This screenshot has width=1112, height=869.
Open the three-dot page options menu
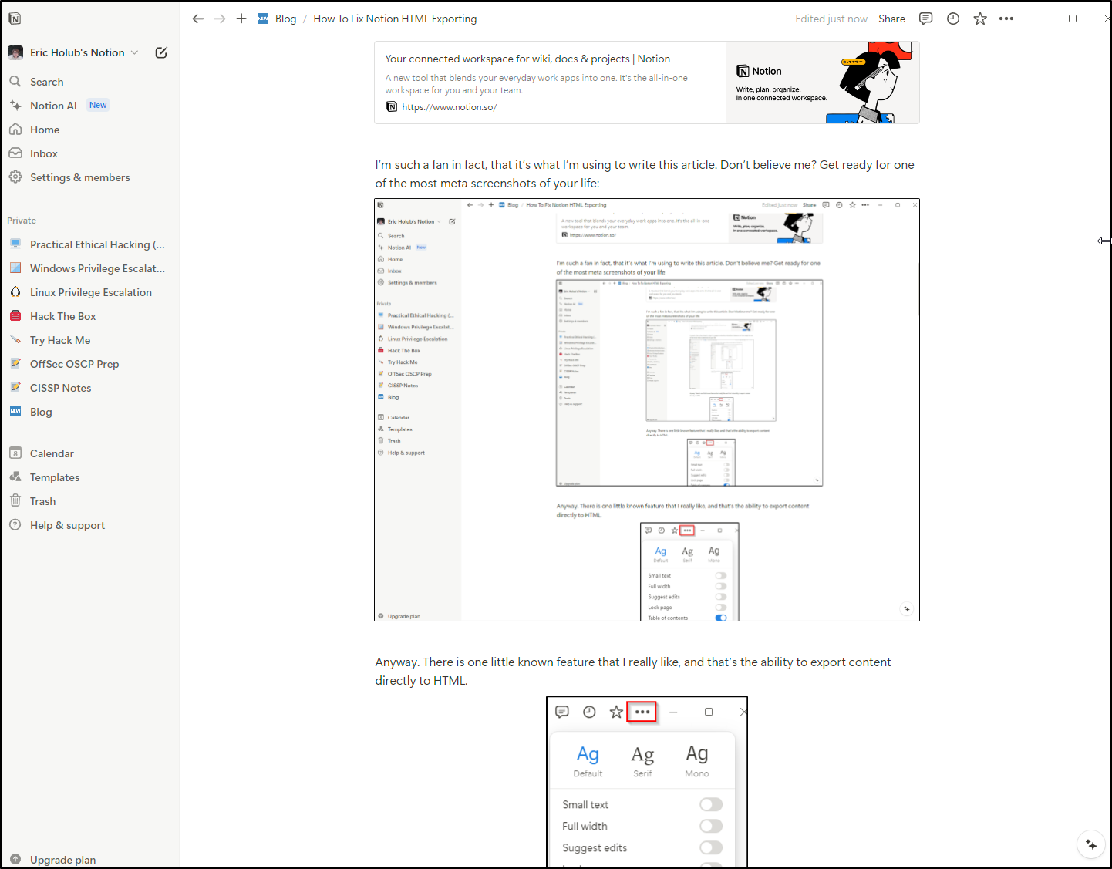point(1006,19)
